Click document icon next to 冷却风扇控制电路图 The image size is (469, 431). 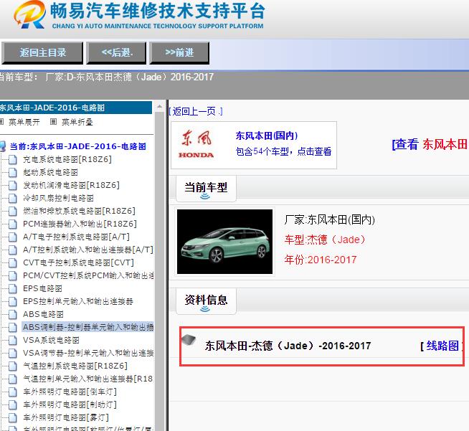tap(13, 199)
